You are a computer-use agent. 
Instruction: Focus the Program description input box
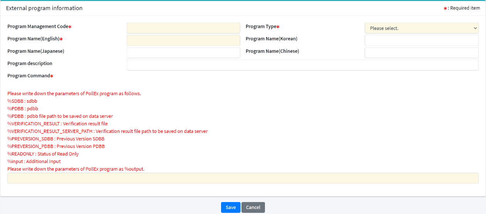click(x=302, y=65)
